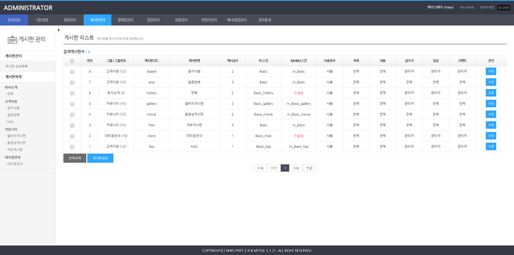Click the 수정 button in faq row
The width and height of the screenshot is (514, 255).
pyautogui.click(x=490, y=147)
